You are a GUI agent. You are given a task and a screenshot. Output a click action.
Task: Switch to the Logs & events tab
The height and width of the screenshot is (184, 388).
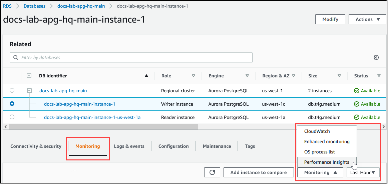(x=129, y=146)
